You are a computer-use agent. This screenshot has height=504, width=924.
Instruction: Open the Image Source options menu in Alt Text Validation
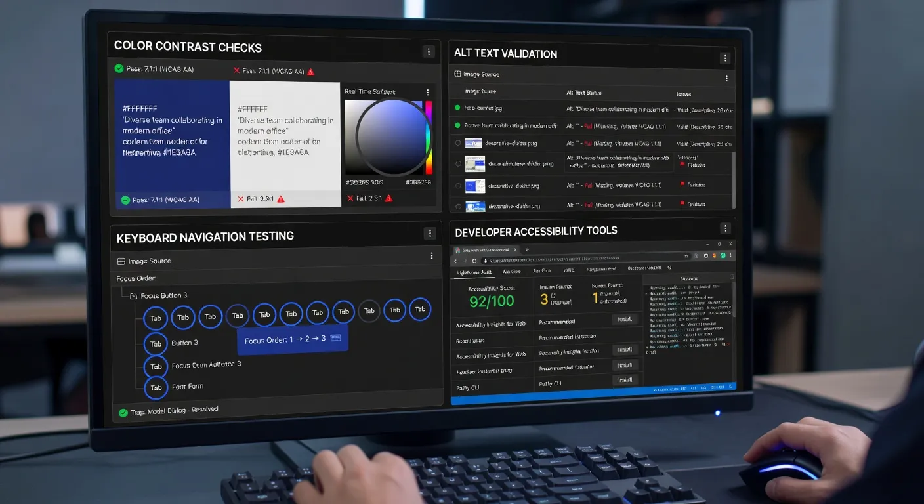click(726, 77)
